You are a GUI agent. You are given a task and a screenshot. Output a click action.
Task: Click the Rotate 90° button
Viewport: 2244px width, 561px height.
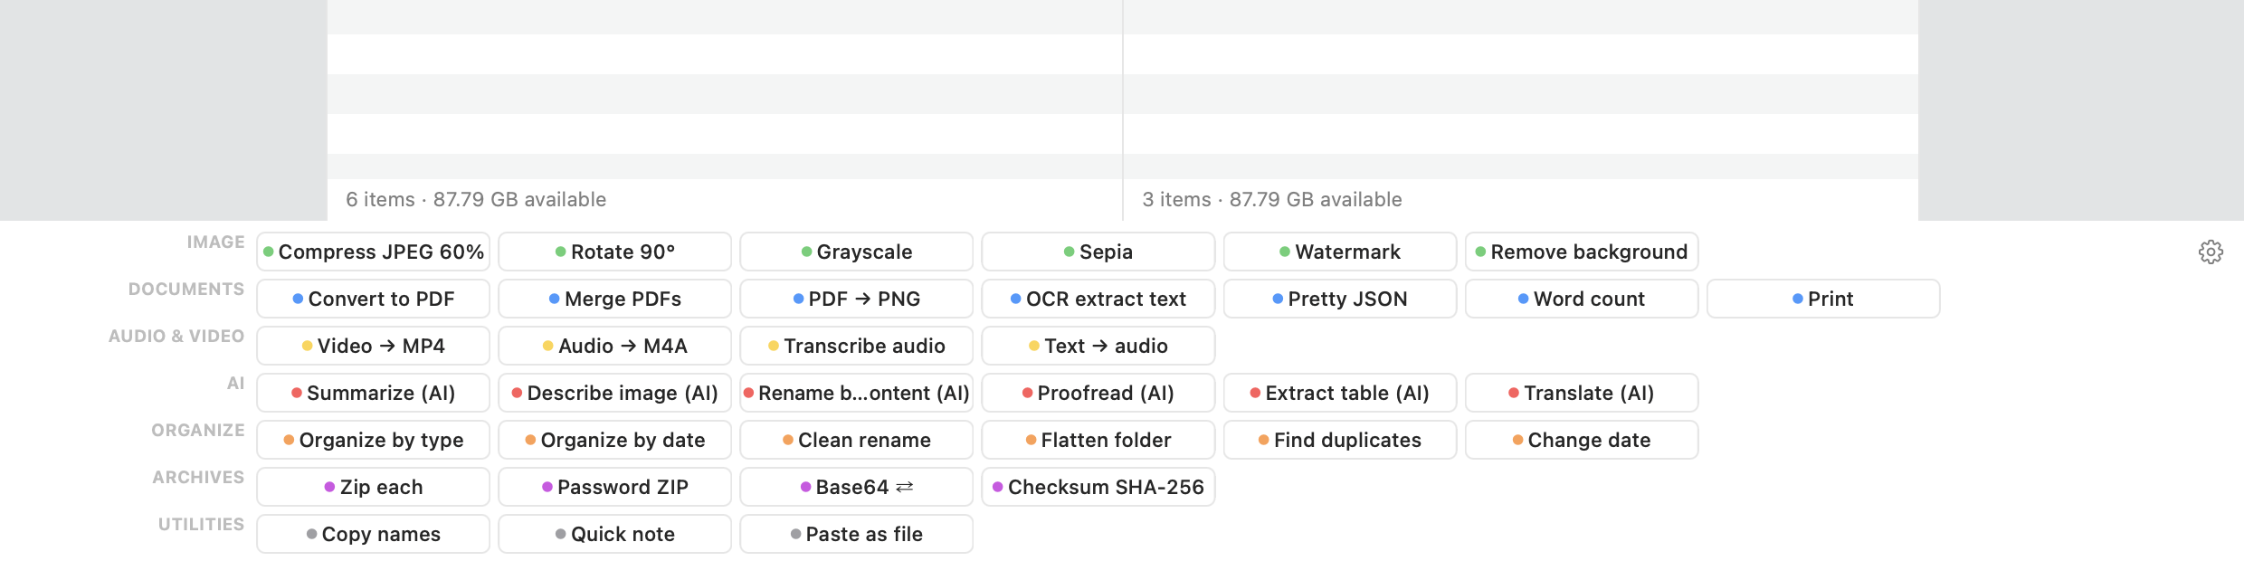point(614,252)
